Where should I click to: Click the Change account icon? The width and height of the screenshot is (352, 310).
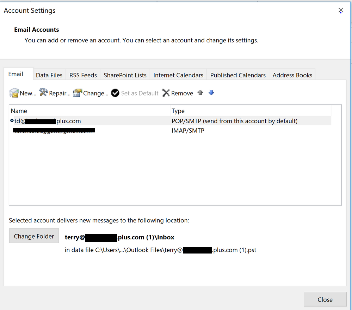(77, 93)
